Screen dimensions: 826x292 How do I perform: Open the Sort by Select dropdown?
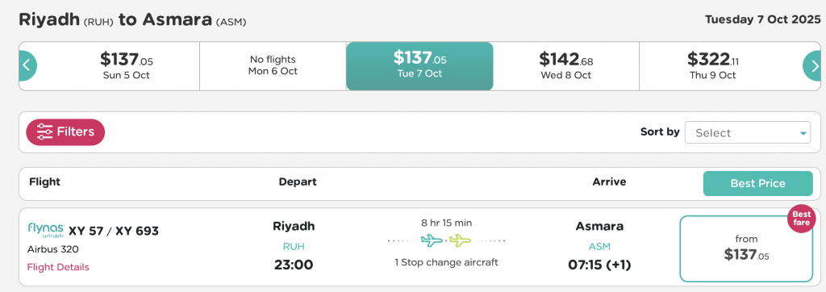[x=748, y=133]
